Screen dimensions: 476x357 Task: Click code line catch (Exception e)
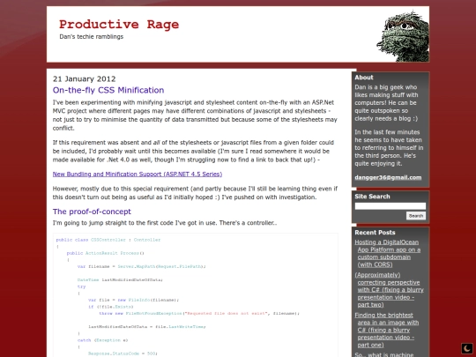coord(102,340)
